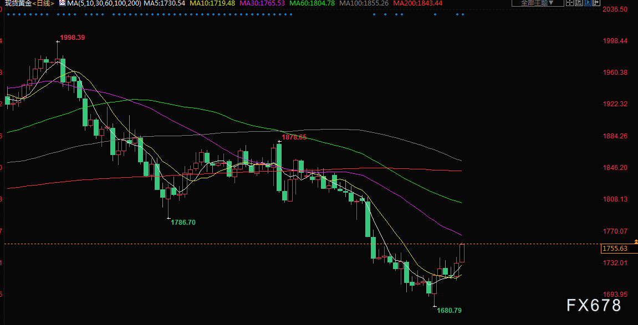Click the small arrow above the price tag
Screen dimensions: 638x325
click(x=636, y=241)
